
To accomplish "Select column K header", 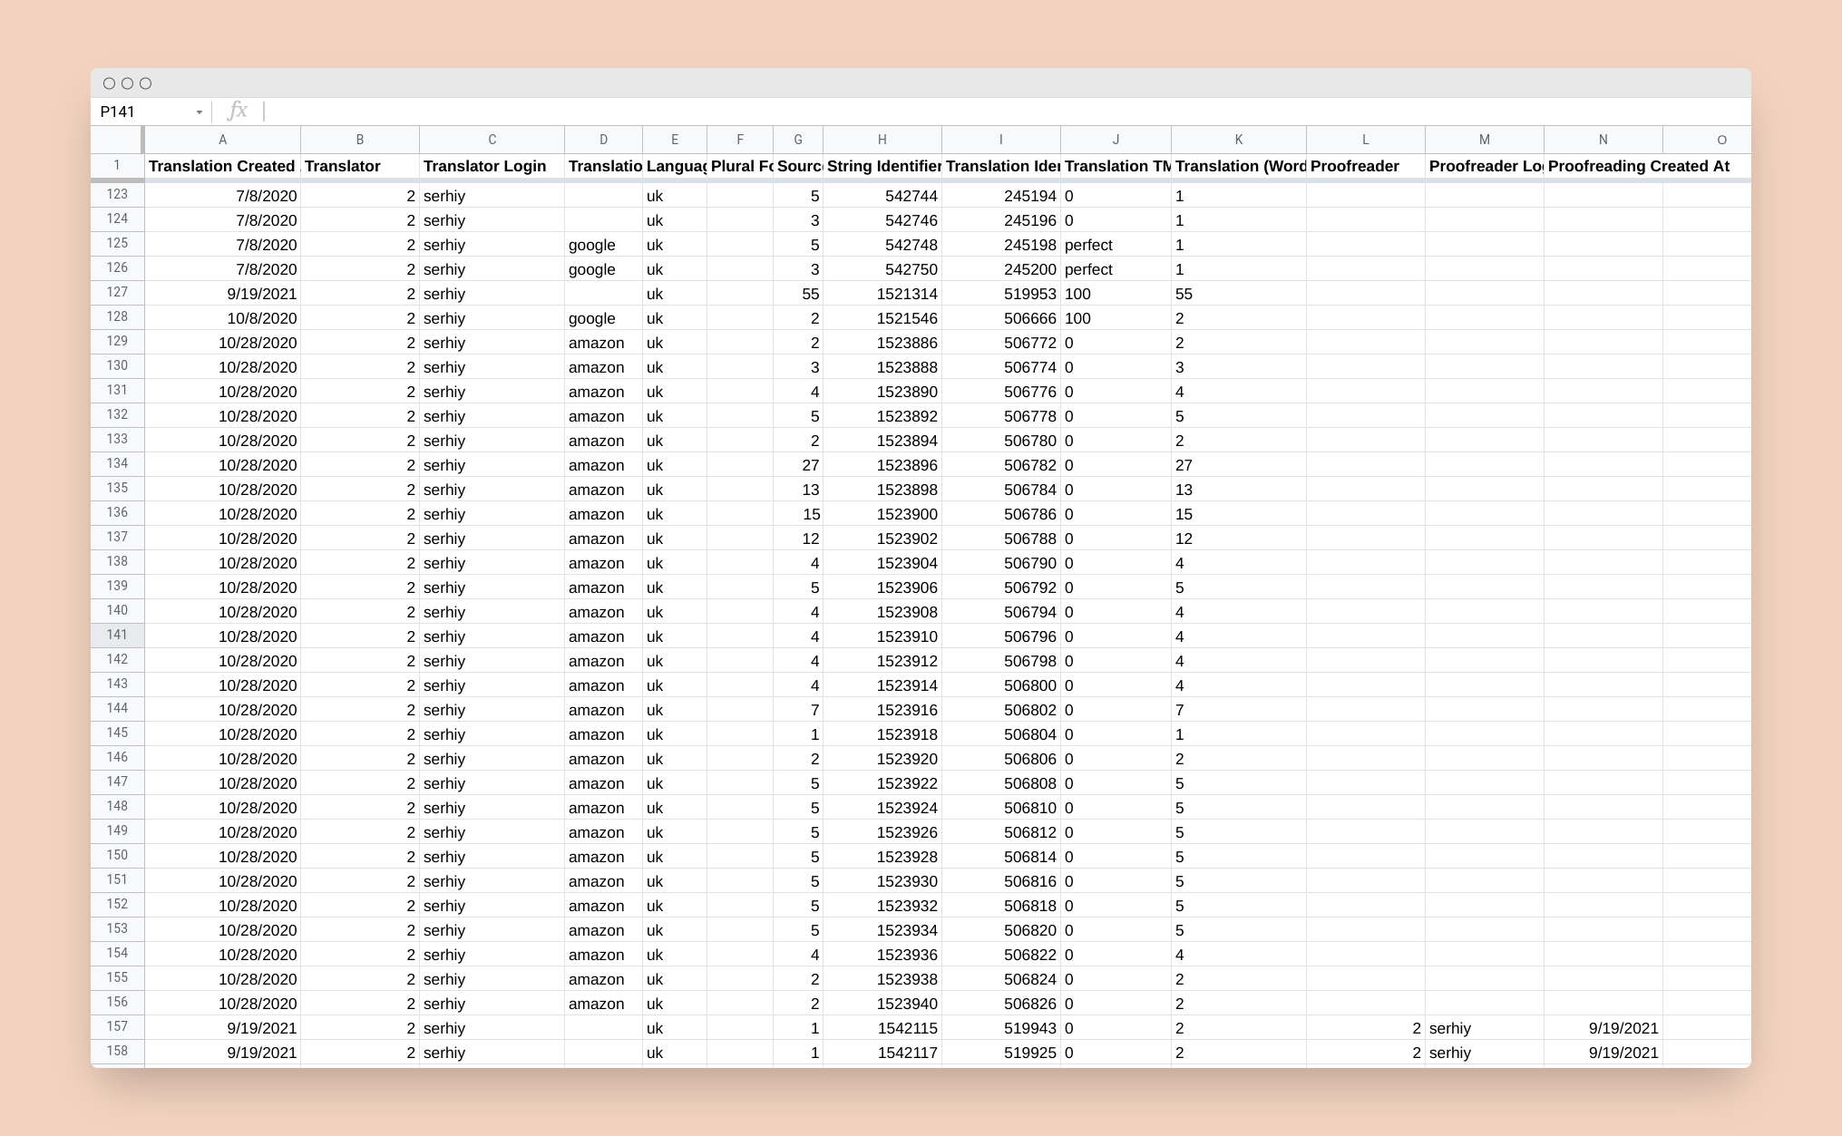I will [1238, 140].
